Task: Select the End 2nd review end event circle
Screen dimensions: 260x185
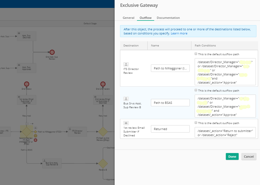Action: tap(103, 84)
